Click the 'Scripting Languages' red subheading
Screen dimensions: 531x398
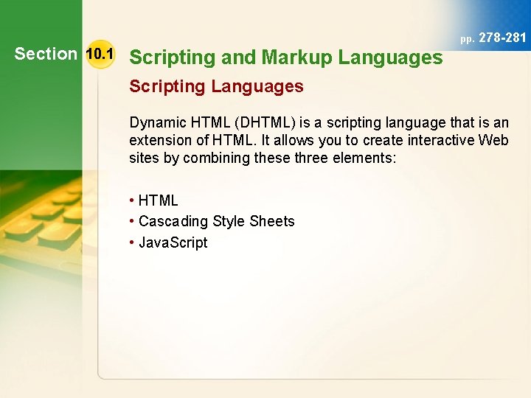point(216,86)
